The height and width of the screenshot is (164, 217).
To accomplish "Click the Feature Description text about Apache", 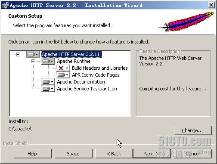I will (170, 61).
